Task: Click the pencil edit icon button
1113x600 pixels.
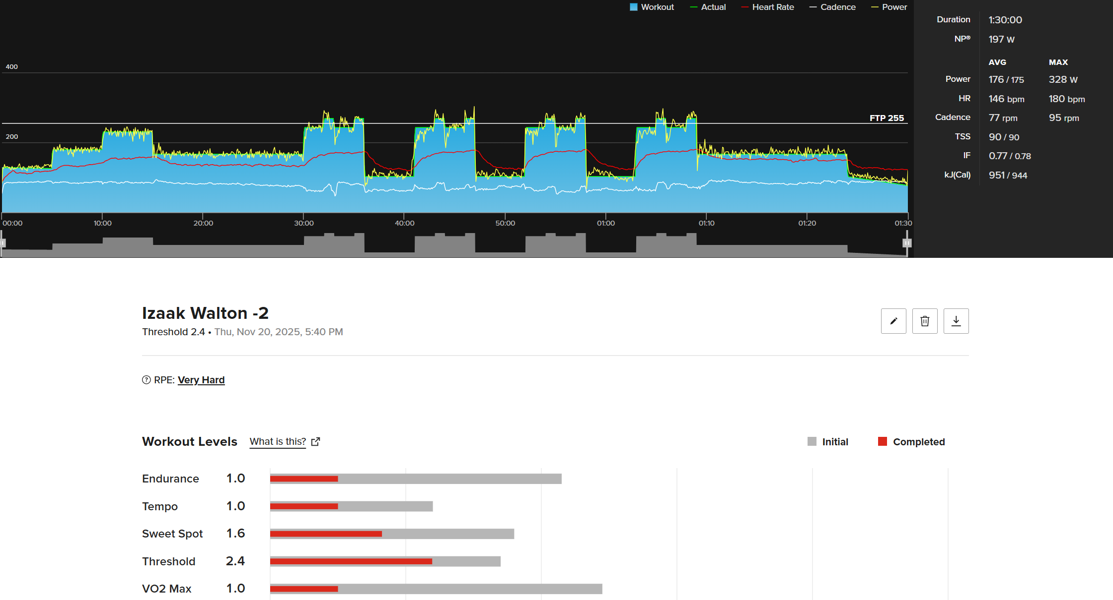Action: [893, 321]
